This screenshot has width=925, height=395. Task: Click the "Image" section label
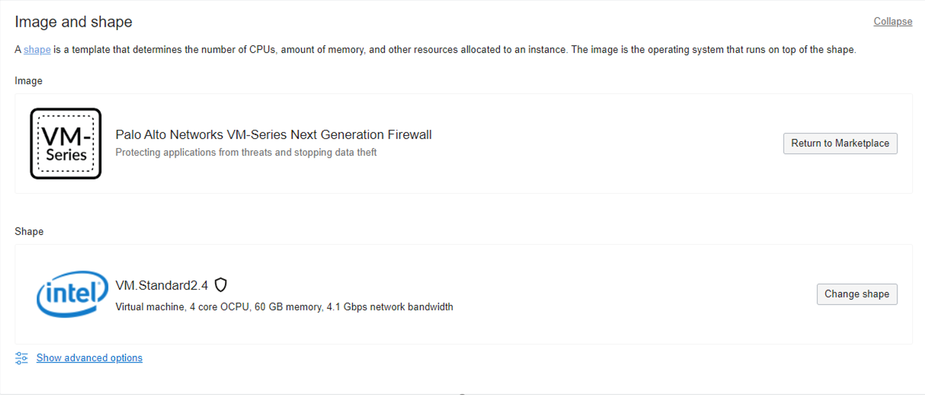29,81
